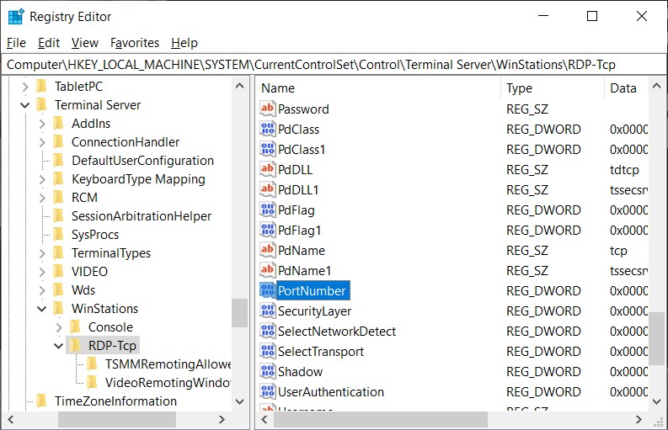
Task: Click the string icon beside PdName1
Action: pyautogui.click(x=267, y=271)
